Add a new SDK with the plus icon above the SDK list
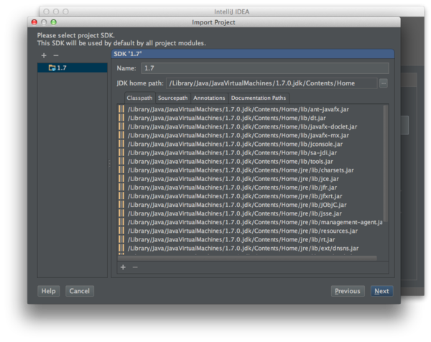 (x=44, y=55)
